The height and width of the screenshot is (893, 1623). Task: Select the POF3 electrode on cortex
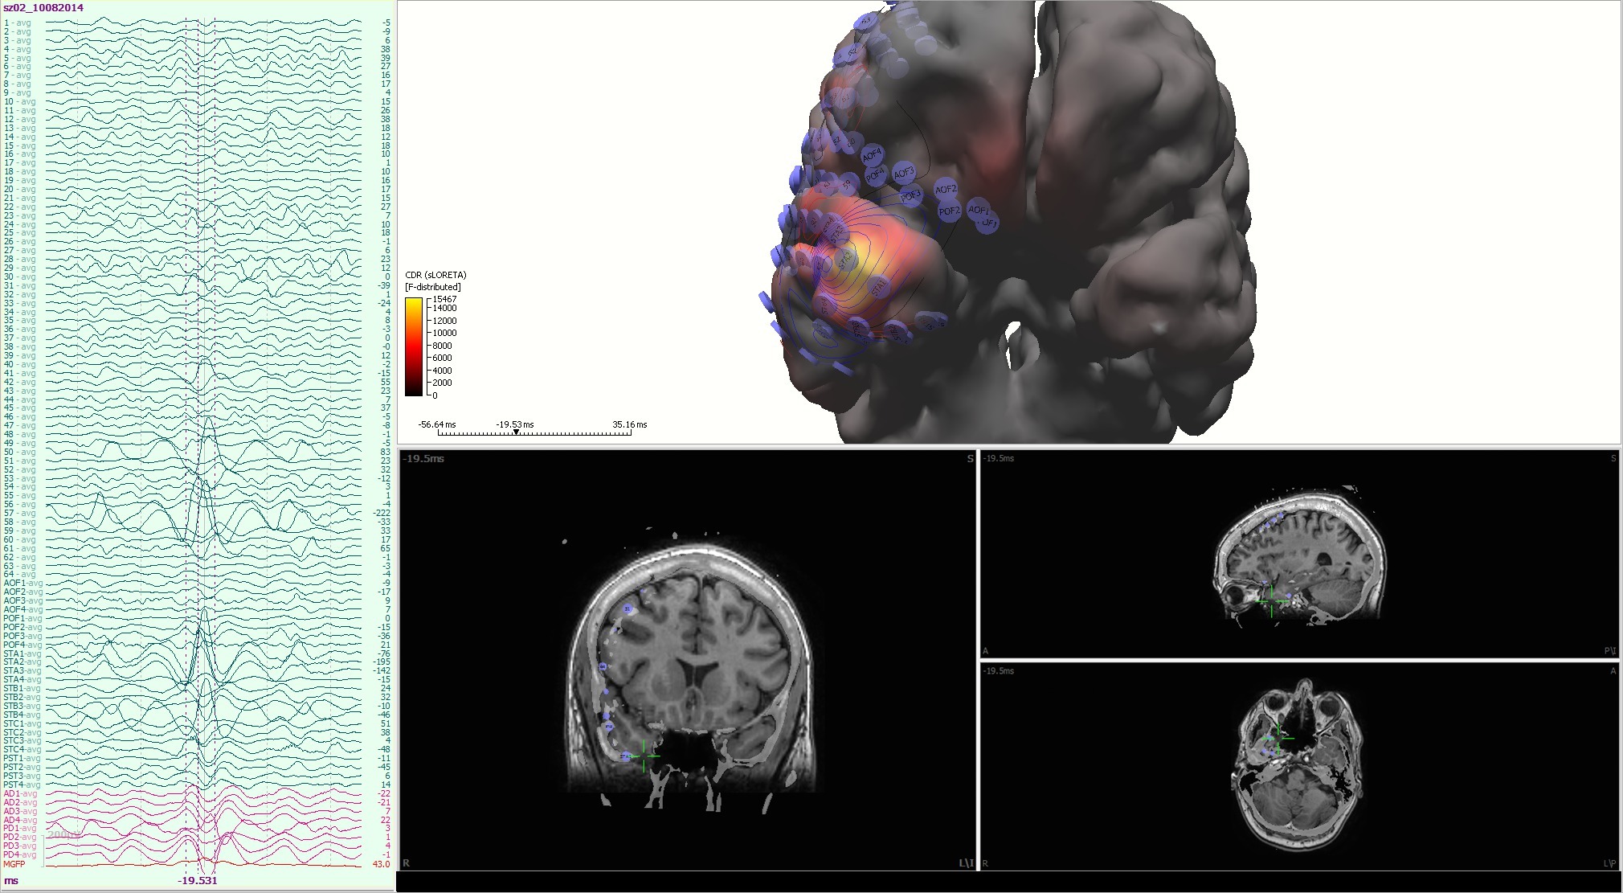(910, 195)
